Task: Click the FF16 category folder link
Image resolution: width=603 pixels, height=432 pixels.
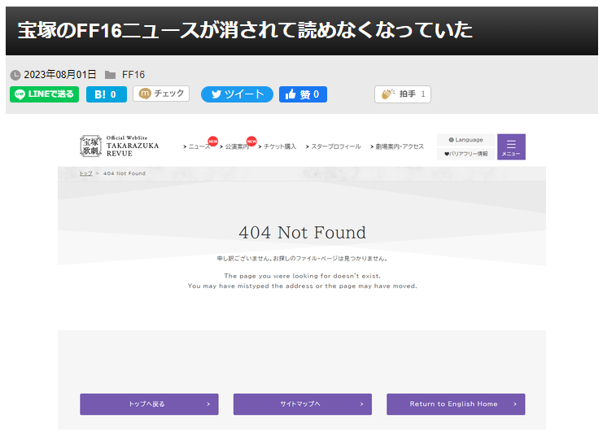Action: coord(133,74)
